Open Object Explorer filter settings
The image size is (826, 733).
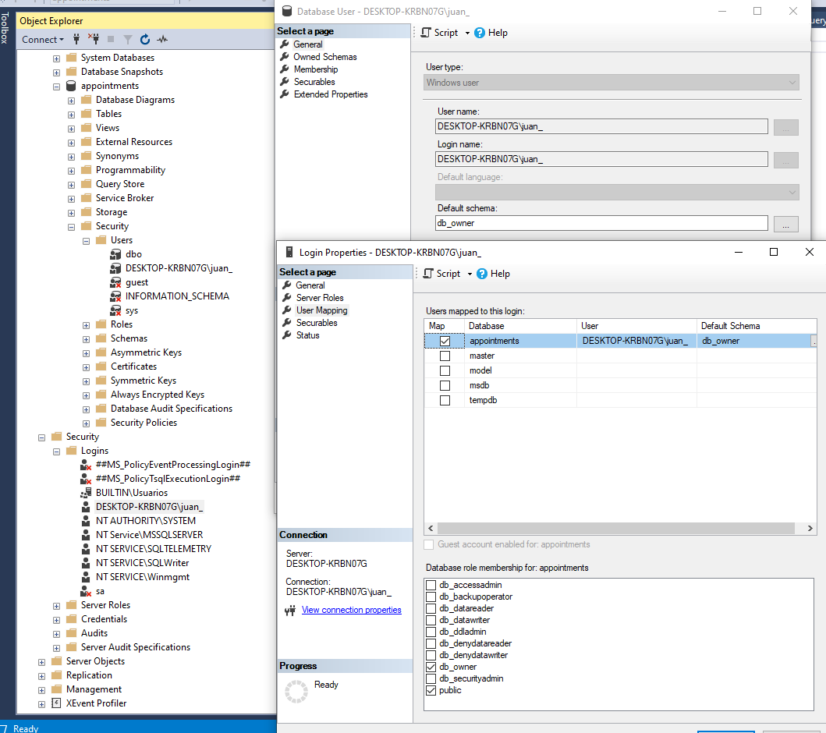pyautogui.click(x=129, y=39)
